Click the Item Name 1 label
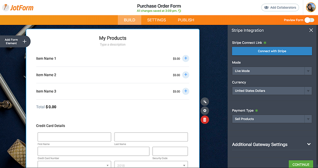Image resolution: width=318 pixels, height=168 pixels. 46,59
